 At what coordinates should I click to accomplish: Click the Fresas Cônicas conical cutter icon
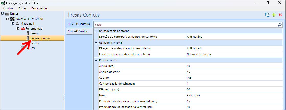click(x=28, y=38)
